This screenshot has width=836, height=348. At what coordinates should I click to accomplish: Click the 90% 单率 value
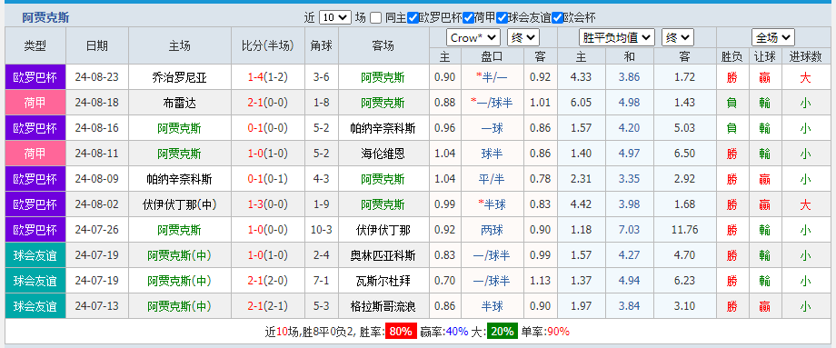(558, 332)
